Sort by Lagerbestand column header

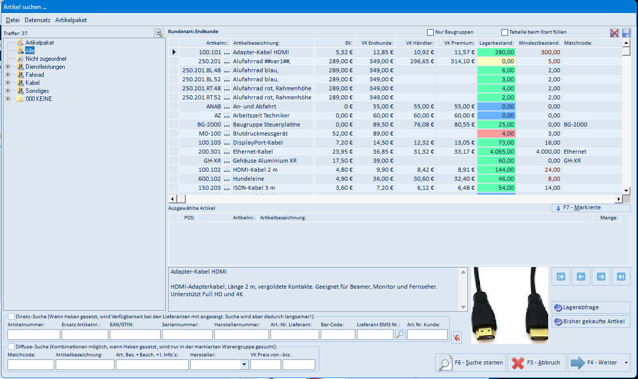point(496,43)
